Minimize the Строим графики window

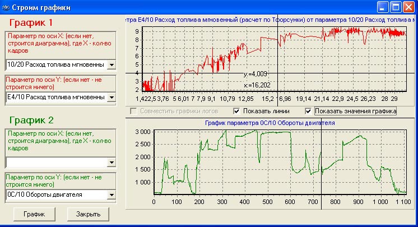pyautogui.click(x=383, y=7)
